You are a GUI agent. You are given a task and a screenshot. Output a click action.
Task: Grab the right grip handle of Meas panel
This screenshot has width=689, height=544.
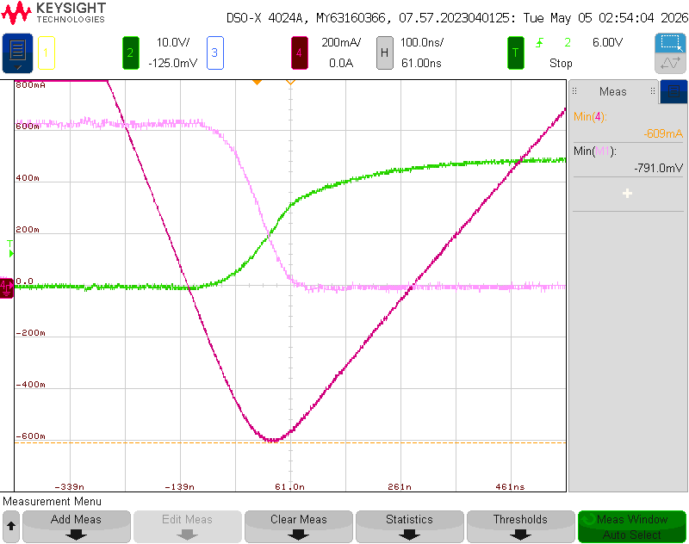(x=653, y=91)
